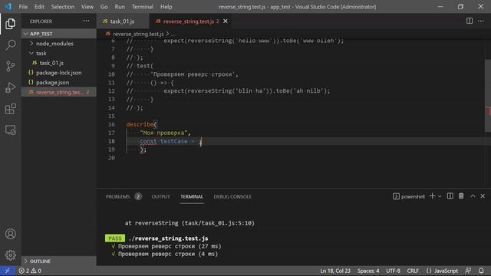The width and height of the screenshot is (491, 276).
Task: Click the task/task_01.js:5:10 link in terminal
Action: coord(218,223)
